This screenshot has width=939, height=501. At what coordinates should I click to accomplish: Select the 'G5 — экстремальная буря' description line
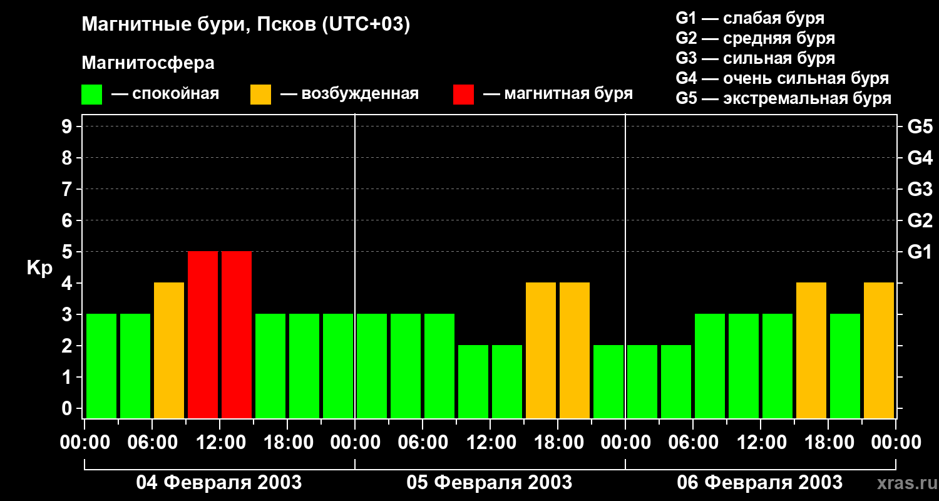click(784, 98)
